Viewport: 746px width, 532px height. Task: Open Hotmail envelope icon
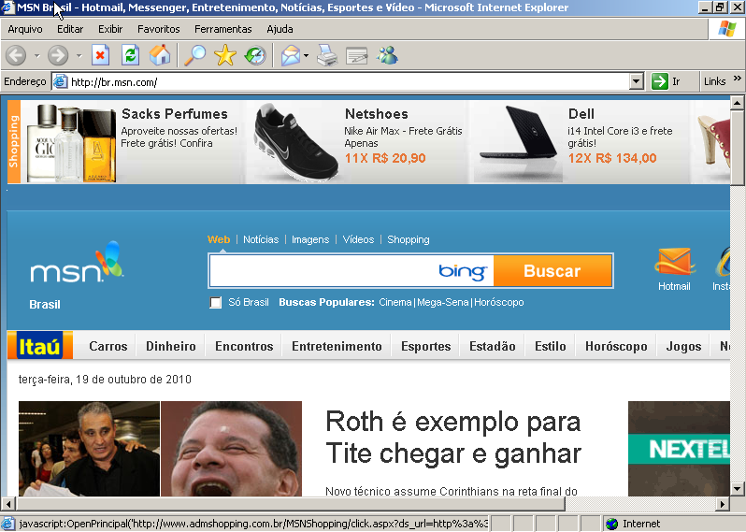(x=674, y=262)
